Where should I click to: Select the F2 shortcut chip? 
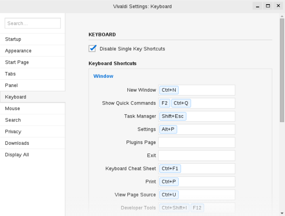point(164,103)
